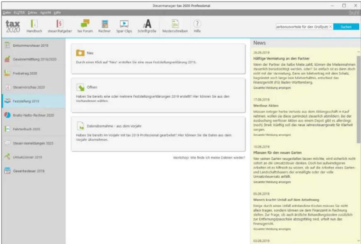
Task: Select Gewerbesteuer 2019 label
Action: (x=29, y=171)
